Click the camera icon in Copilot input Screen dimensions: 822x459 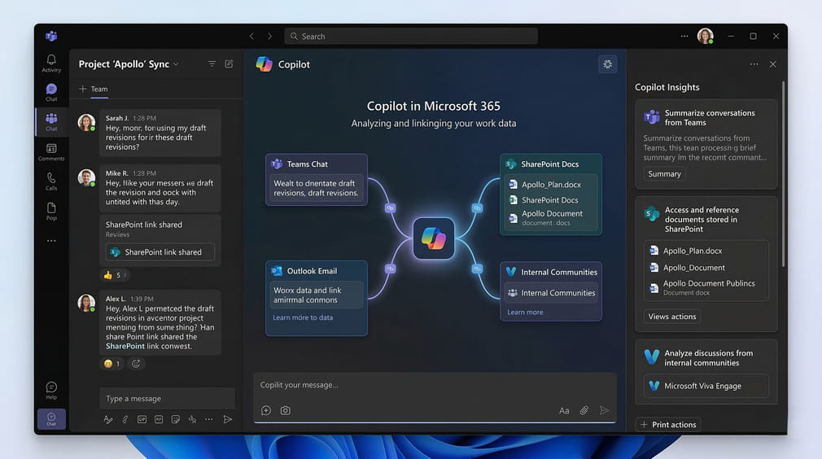click(x=285, y=410)
